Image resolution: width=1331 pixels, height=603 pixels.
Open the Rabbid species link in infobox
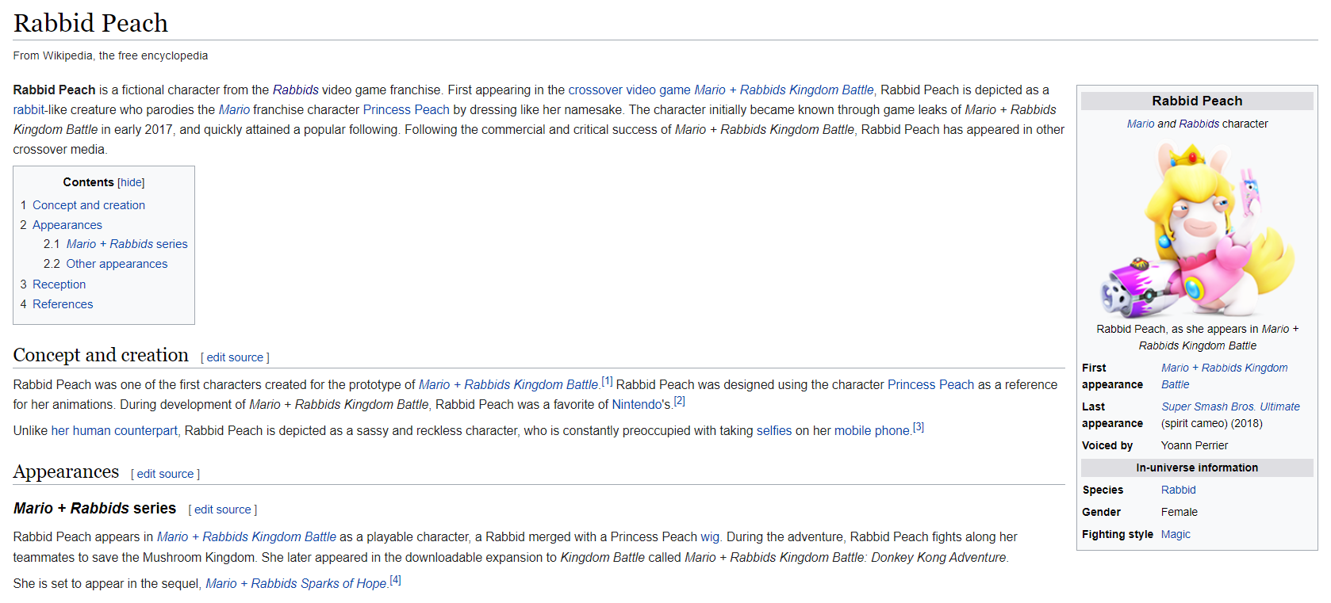tap(1178, 490)
